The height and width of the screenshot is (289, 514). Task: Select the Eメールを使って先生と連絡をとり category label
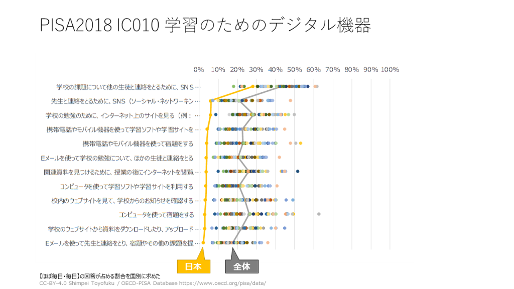tap(118, 243)
